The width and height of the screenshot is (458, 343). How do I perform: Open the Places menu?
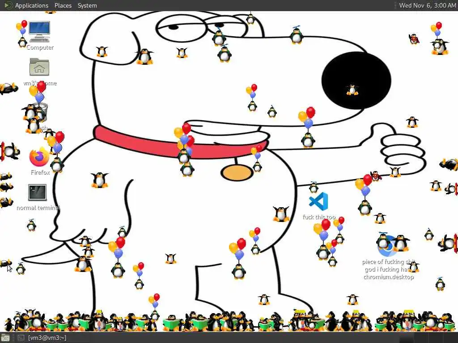coord(63,5)
